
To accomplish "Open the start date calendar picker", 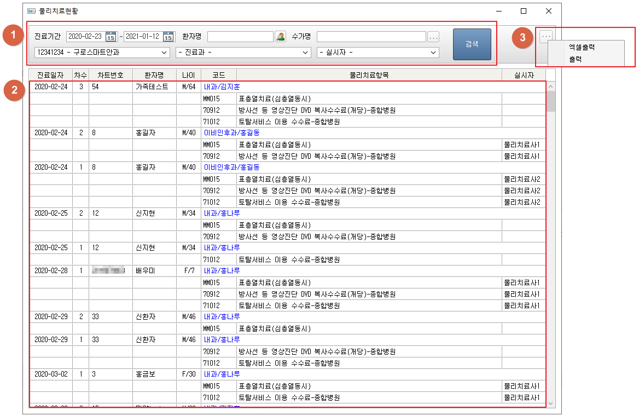I will [x=111, y=37].
